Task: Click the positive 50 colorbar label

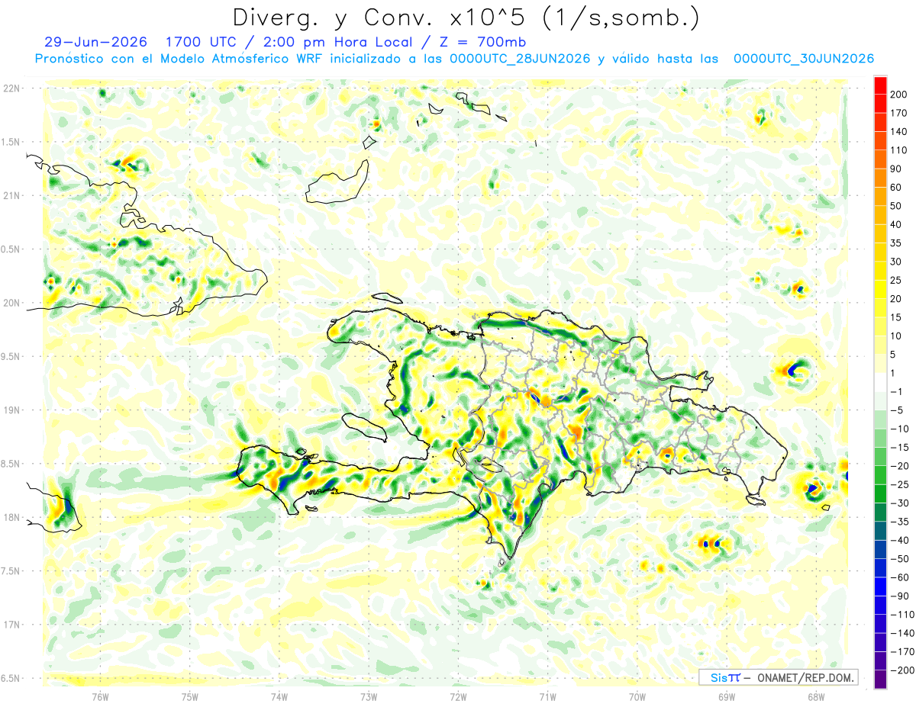Action: coord(897,206)
